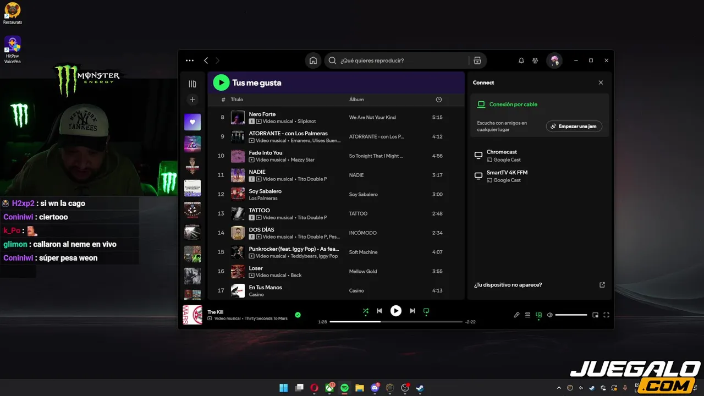Open the user profile avatar menu
The width and height of the screenshot is (704, 396).
pos(554,61)
